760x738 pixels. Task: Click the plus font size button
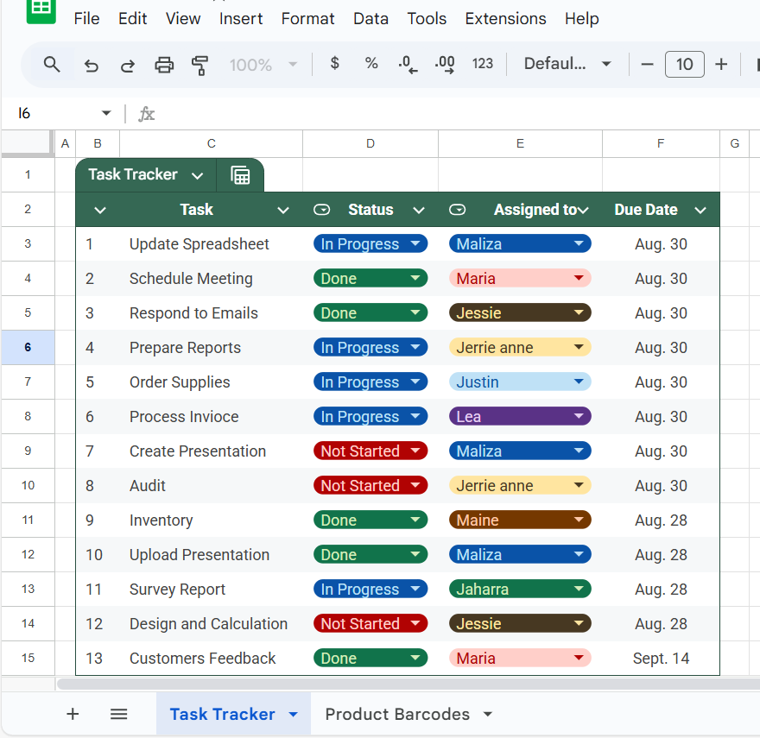(x=721, y=64)
